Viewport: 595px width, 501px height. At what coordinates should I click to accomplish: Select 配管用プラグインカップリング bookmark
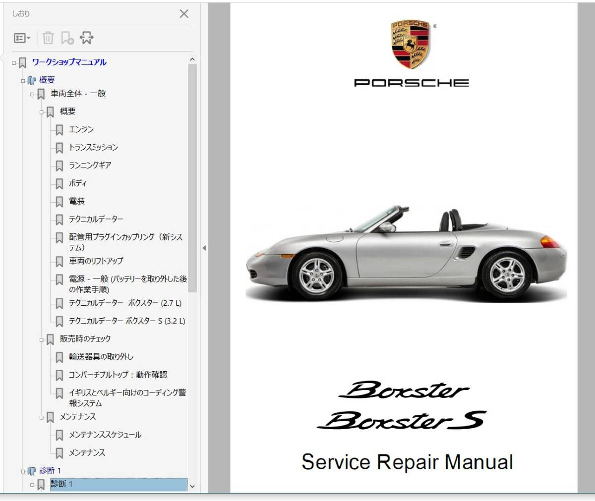(126, 242)
